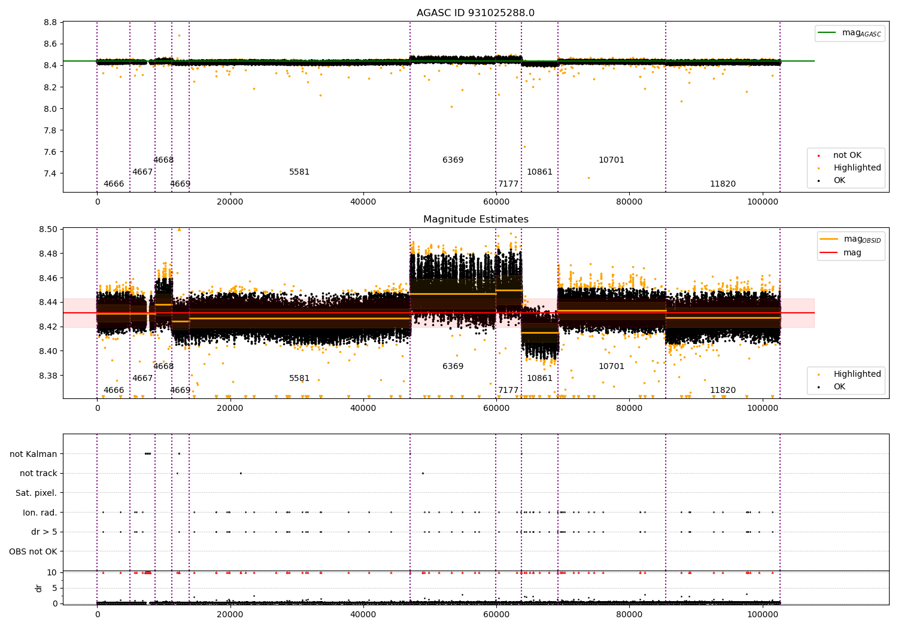Click obsid label 10861 in the top plot

coord(540,172)
